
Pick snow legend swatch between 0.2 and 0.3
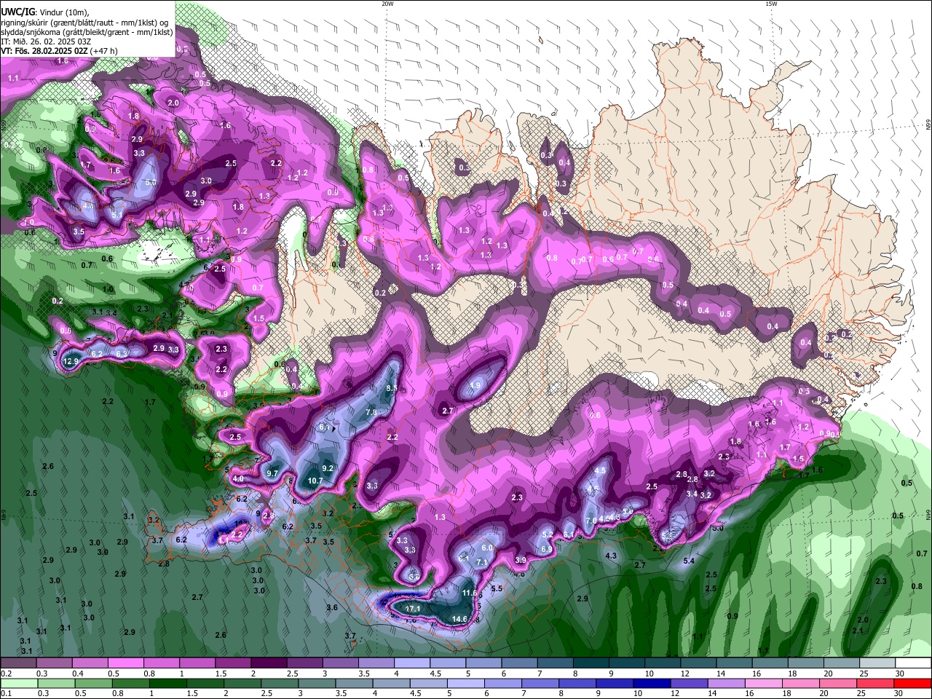click(x=17, y=663)
